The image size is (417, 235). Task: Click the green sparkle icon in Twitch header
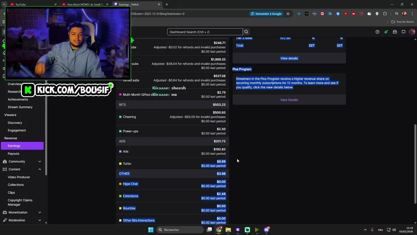click(386, 32)
